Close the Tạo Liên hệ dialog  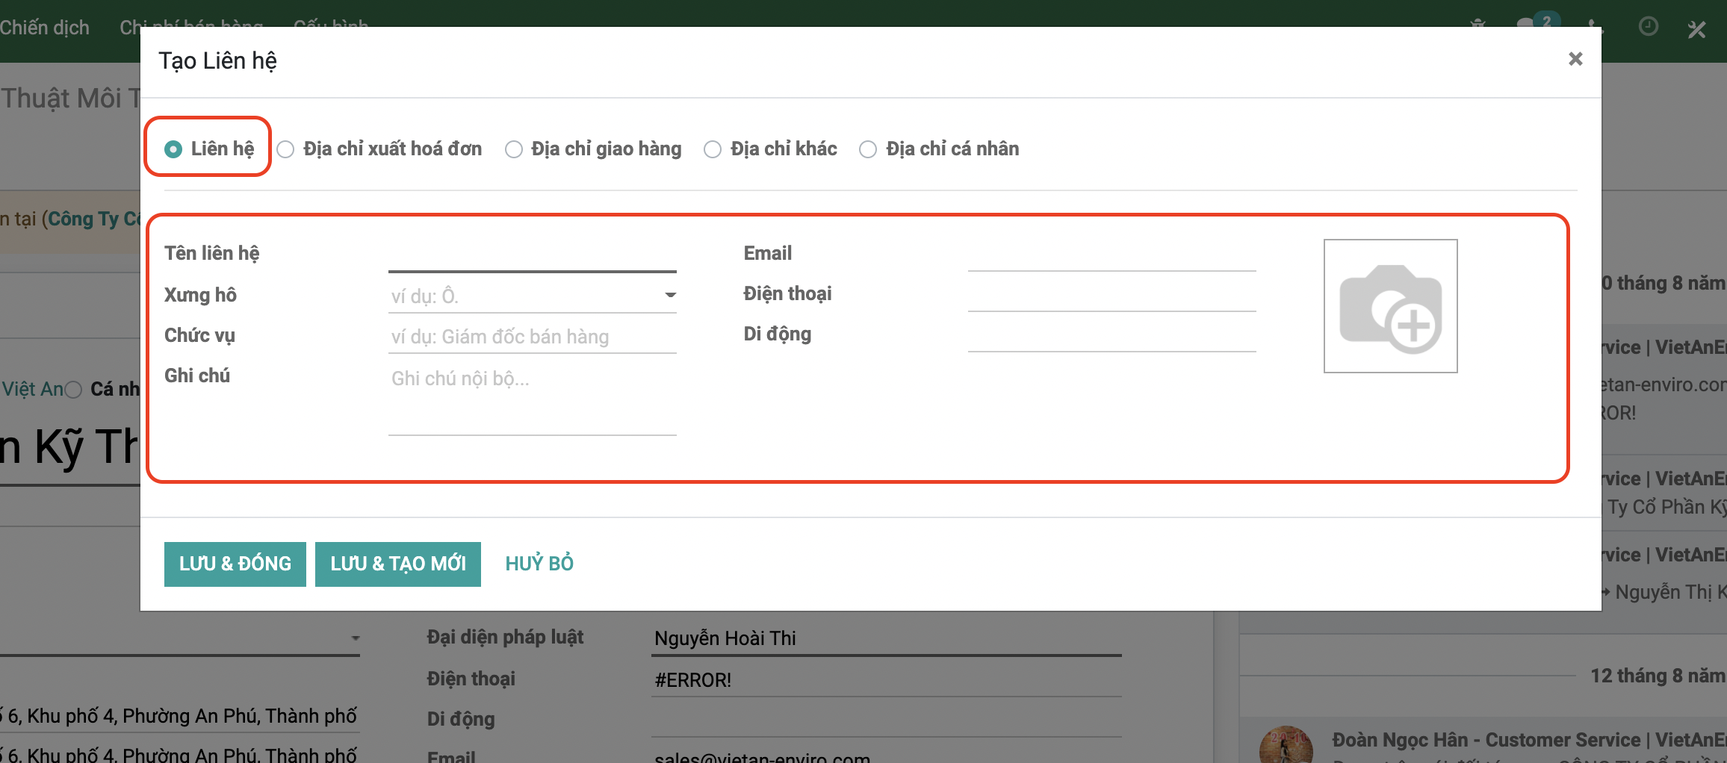(1575, 59)
